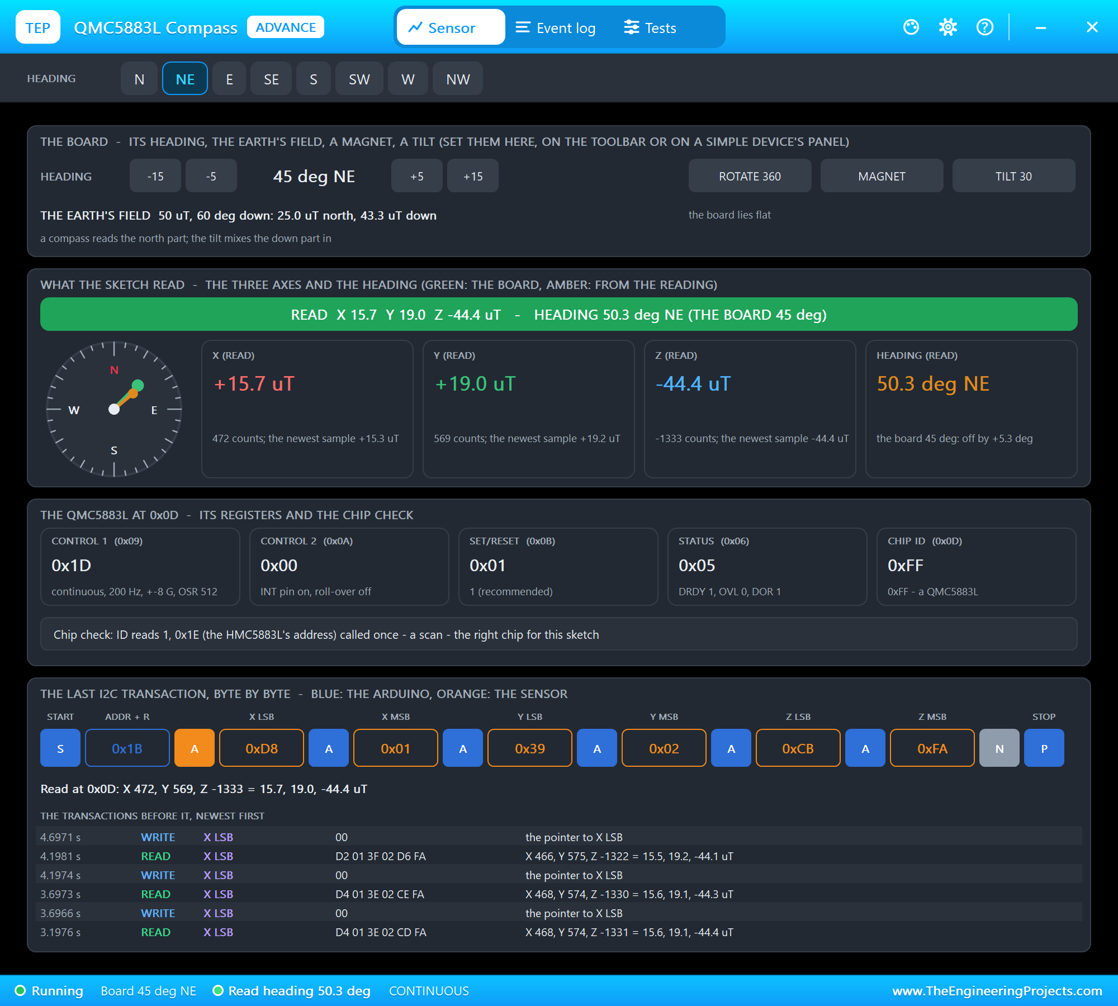Open the Tests tab
Viewport: 1118px width, 1006px height.
pyautogui.click(x=650, y=27)
